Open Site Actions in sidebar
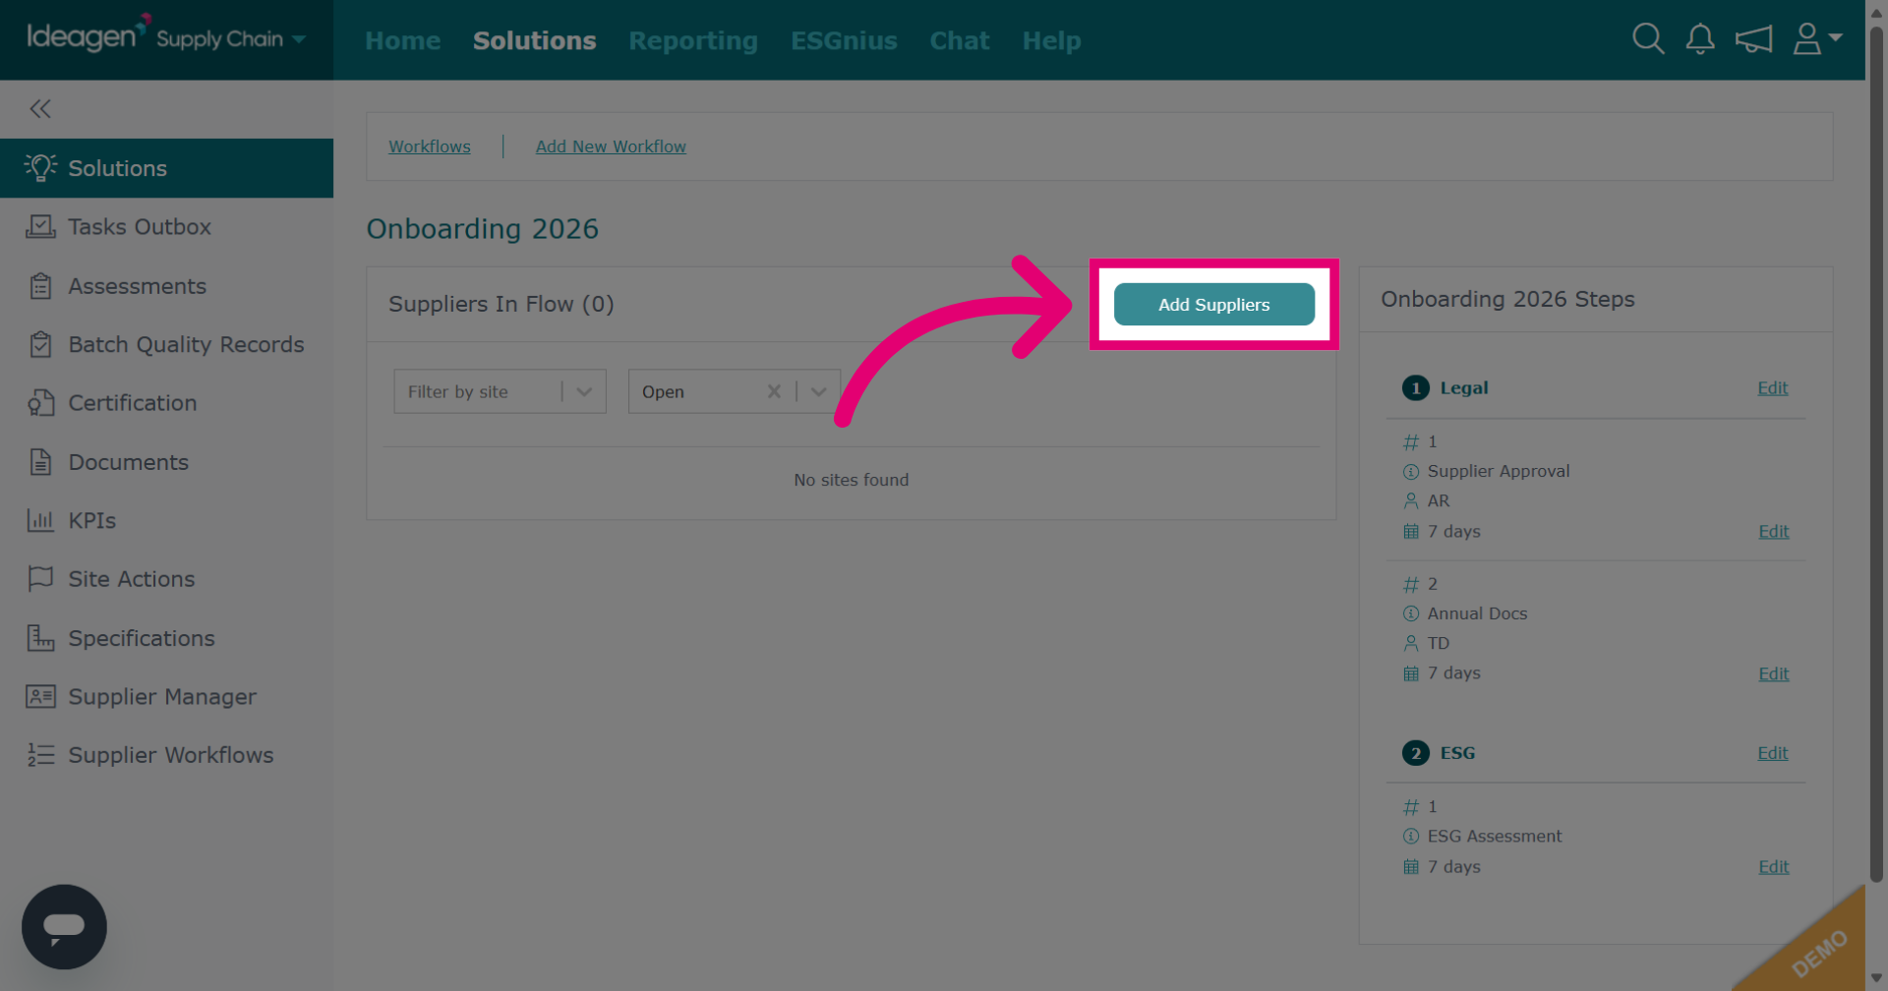The width and height of the screenshot is (1888, 991). (x=167, y=579)
